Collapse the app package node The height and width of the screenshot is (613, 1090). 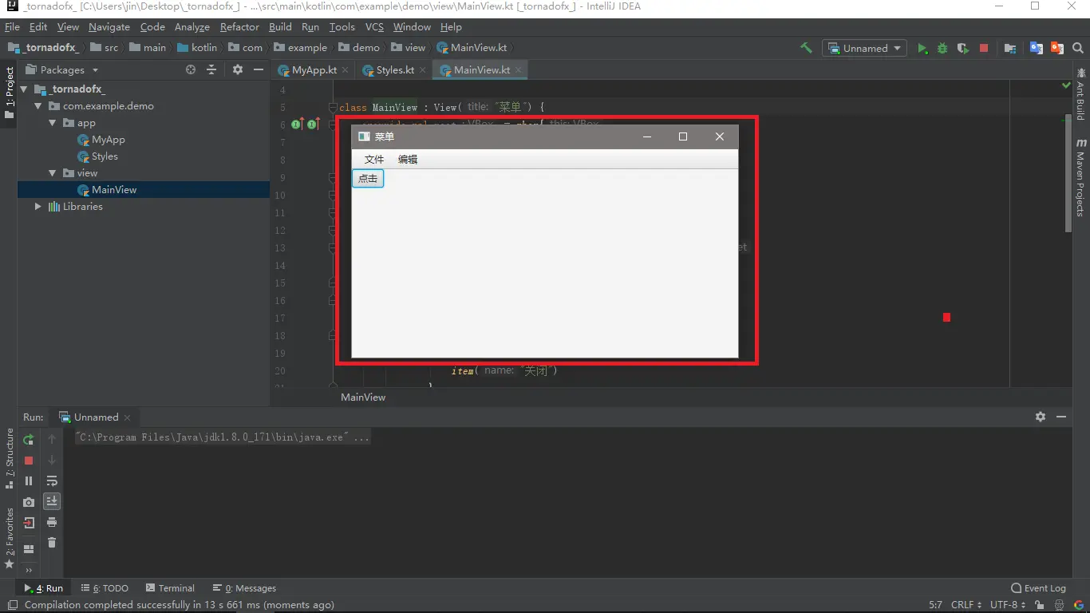[52, 122]
